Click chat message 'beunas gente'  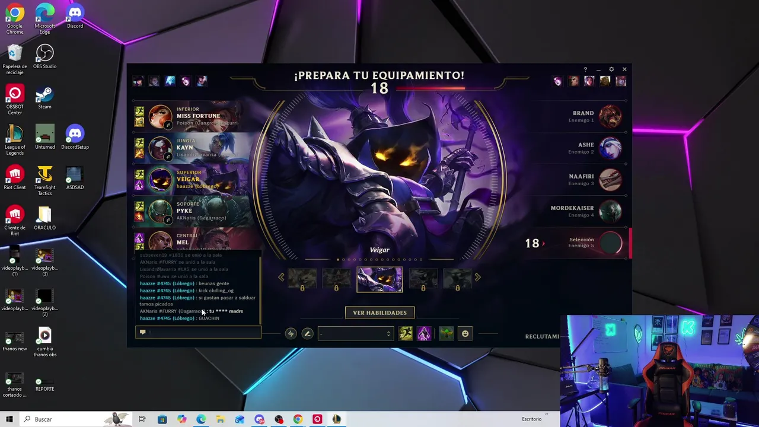coord(213,283)
